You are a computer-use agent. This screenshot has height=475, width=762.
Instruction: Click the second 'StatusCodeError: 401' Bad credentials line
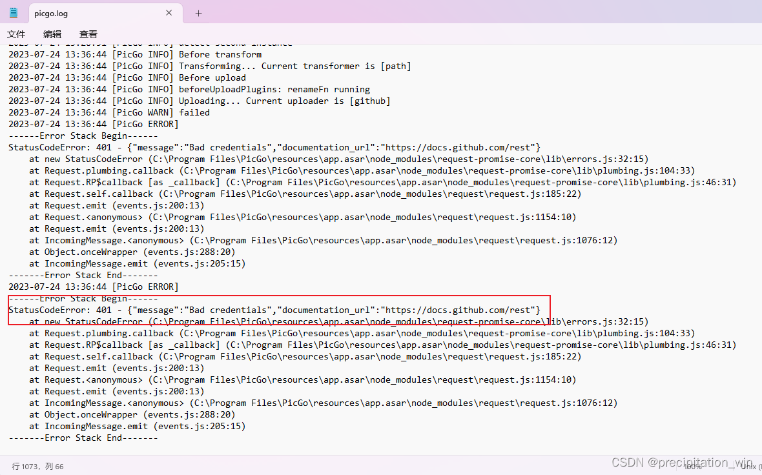pyautogui.click(x=274, y=310)
